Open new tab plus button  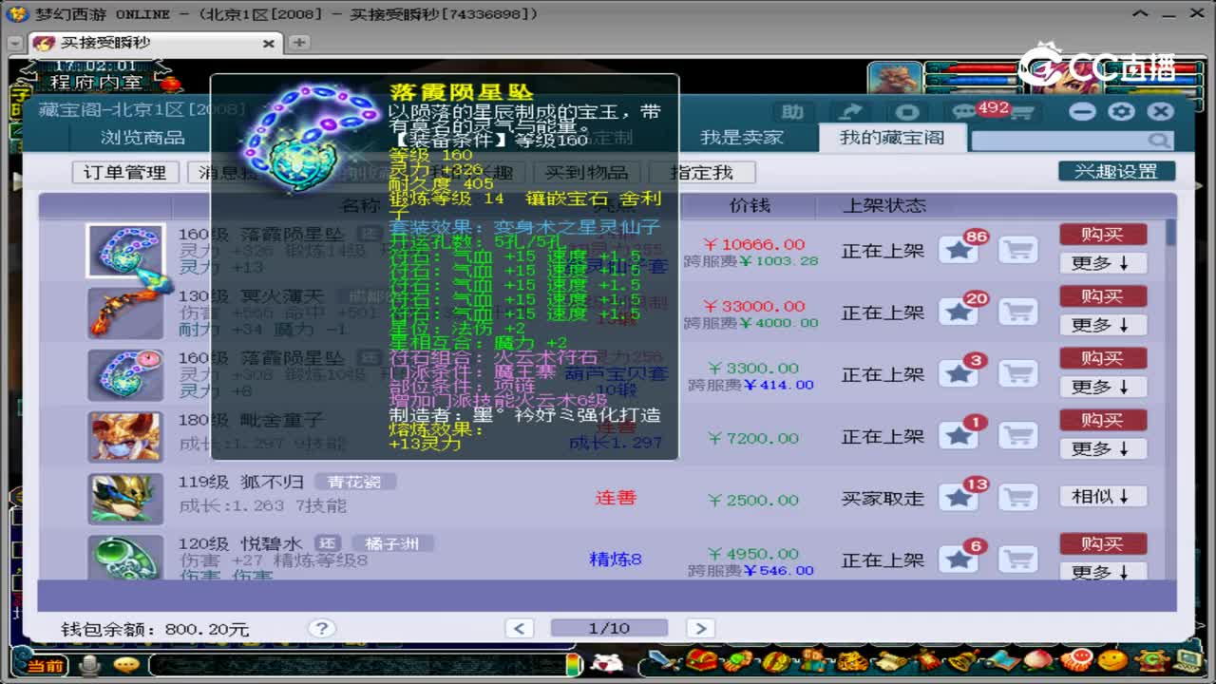point(298,43)
